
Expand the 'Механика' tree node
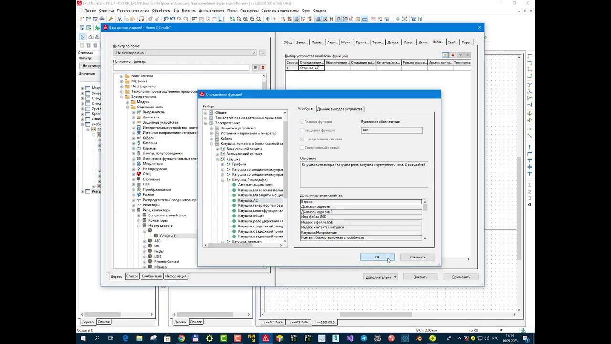click(x=122, y=81)
